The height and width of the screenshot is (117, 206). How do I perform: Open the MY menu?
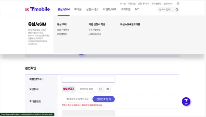(x=137, y=9)
